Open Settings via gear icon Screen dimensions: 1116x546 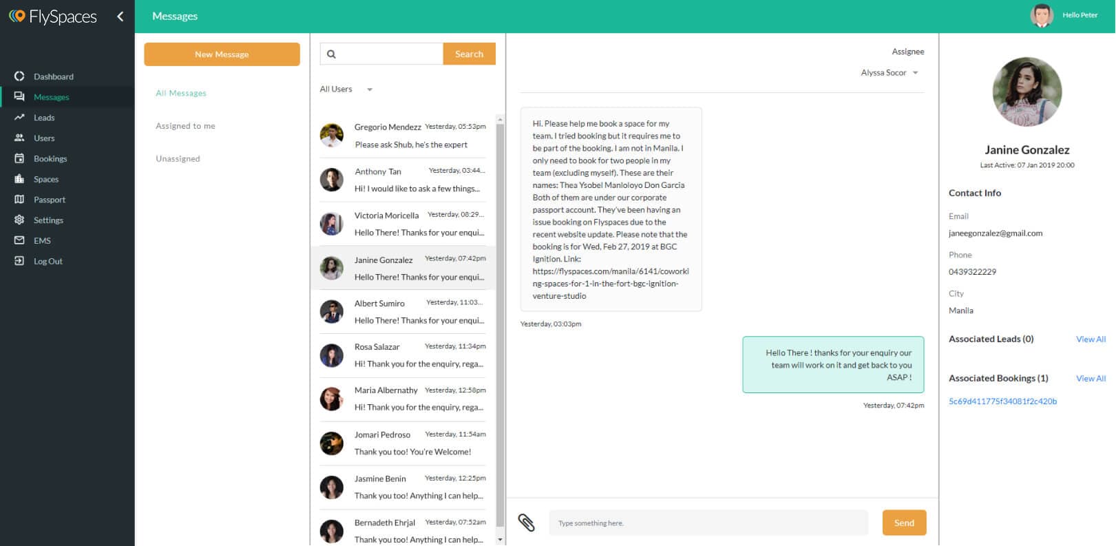coord(19,220)
